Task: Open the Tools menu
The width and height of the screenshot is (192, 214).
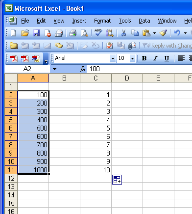Action: [125, 21]
